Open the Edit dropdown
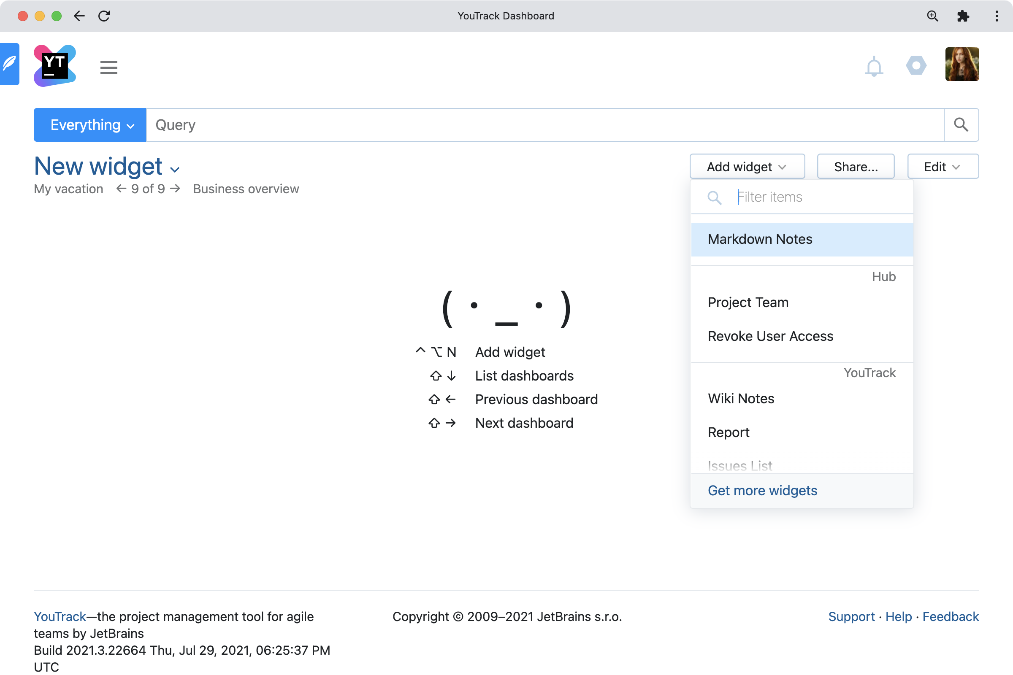 [x=943, y=167]
